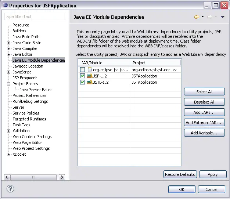
Task: Uncheck the JSTL-1.2 checkbox
Action: click(x=83, y=82)
